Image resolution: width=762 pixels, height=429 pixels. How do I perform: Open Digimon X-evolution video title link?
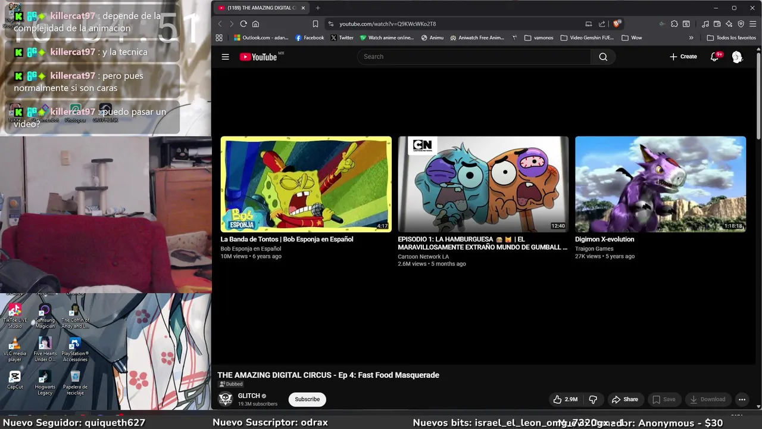coord(604,240)
